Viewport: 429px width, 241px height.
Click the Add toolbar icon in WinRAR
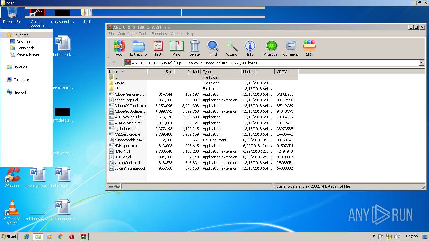point(119,48)
